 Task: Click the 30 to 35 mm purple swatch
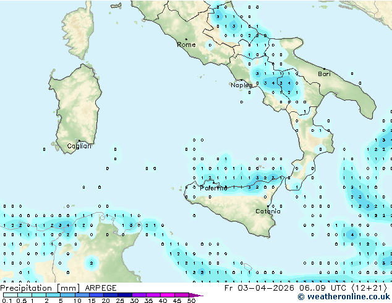[139, 295]
